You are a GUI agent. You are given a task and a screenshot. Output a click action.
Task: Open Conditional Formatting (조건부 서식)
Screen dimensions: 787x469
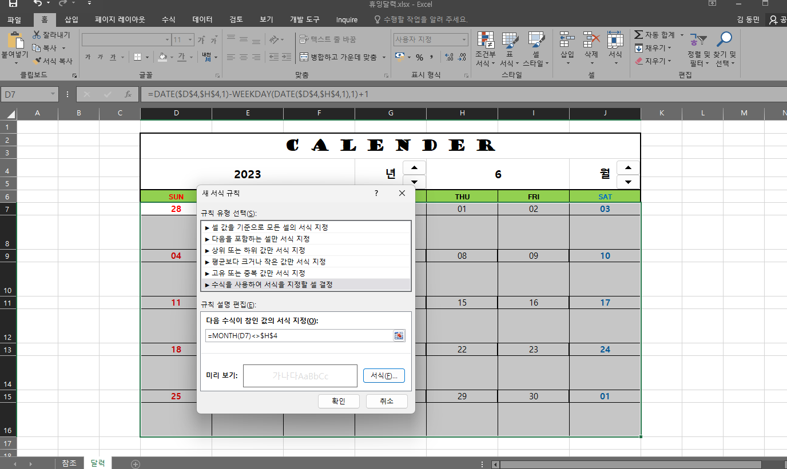point(485,49)
